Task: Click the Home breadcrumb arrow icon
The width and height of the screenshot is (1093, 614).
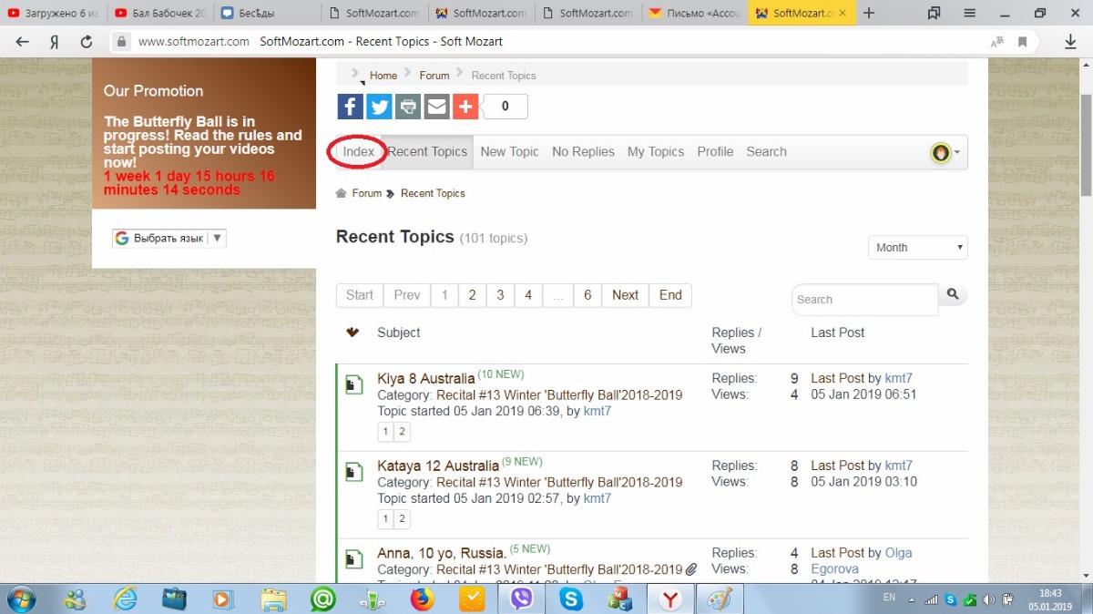Action: pyautogui.click(x=357, y=75)
